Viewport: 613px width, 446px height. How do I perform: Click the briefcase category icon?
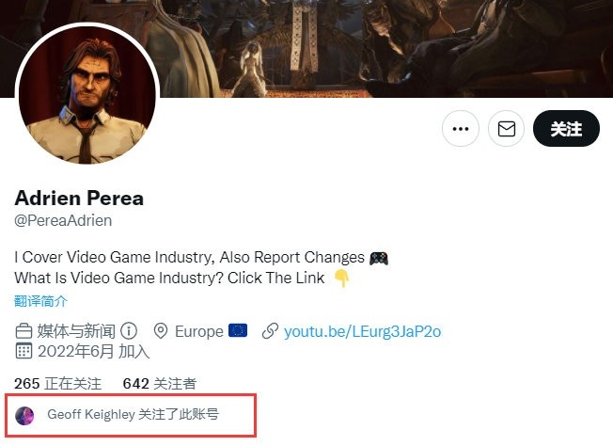24,331
